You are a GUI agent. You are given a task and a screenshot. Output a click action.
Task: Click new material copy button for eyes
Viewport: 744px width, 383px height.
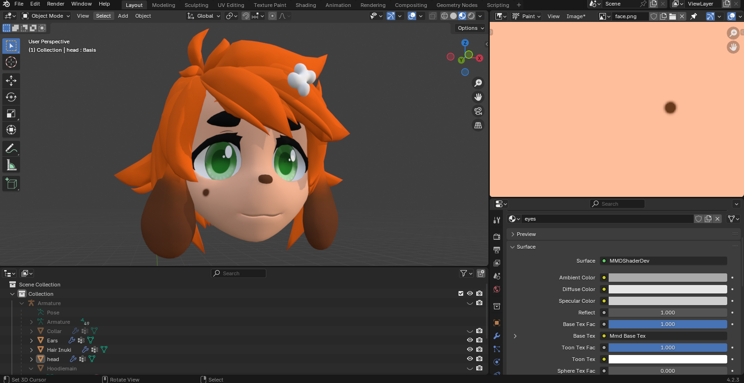[x=708, y=219]
